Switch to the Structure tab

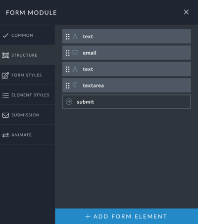(x=27, y=55)
